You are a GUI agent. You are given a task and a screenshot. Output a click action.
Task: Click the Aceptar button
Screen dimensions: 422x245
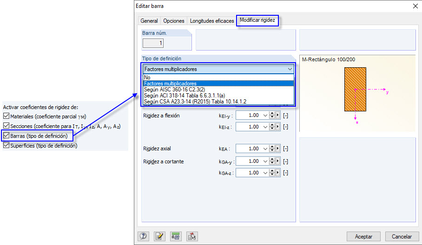coord(363,236)
